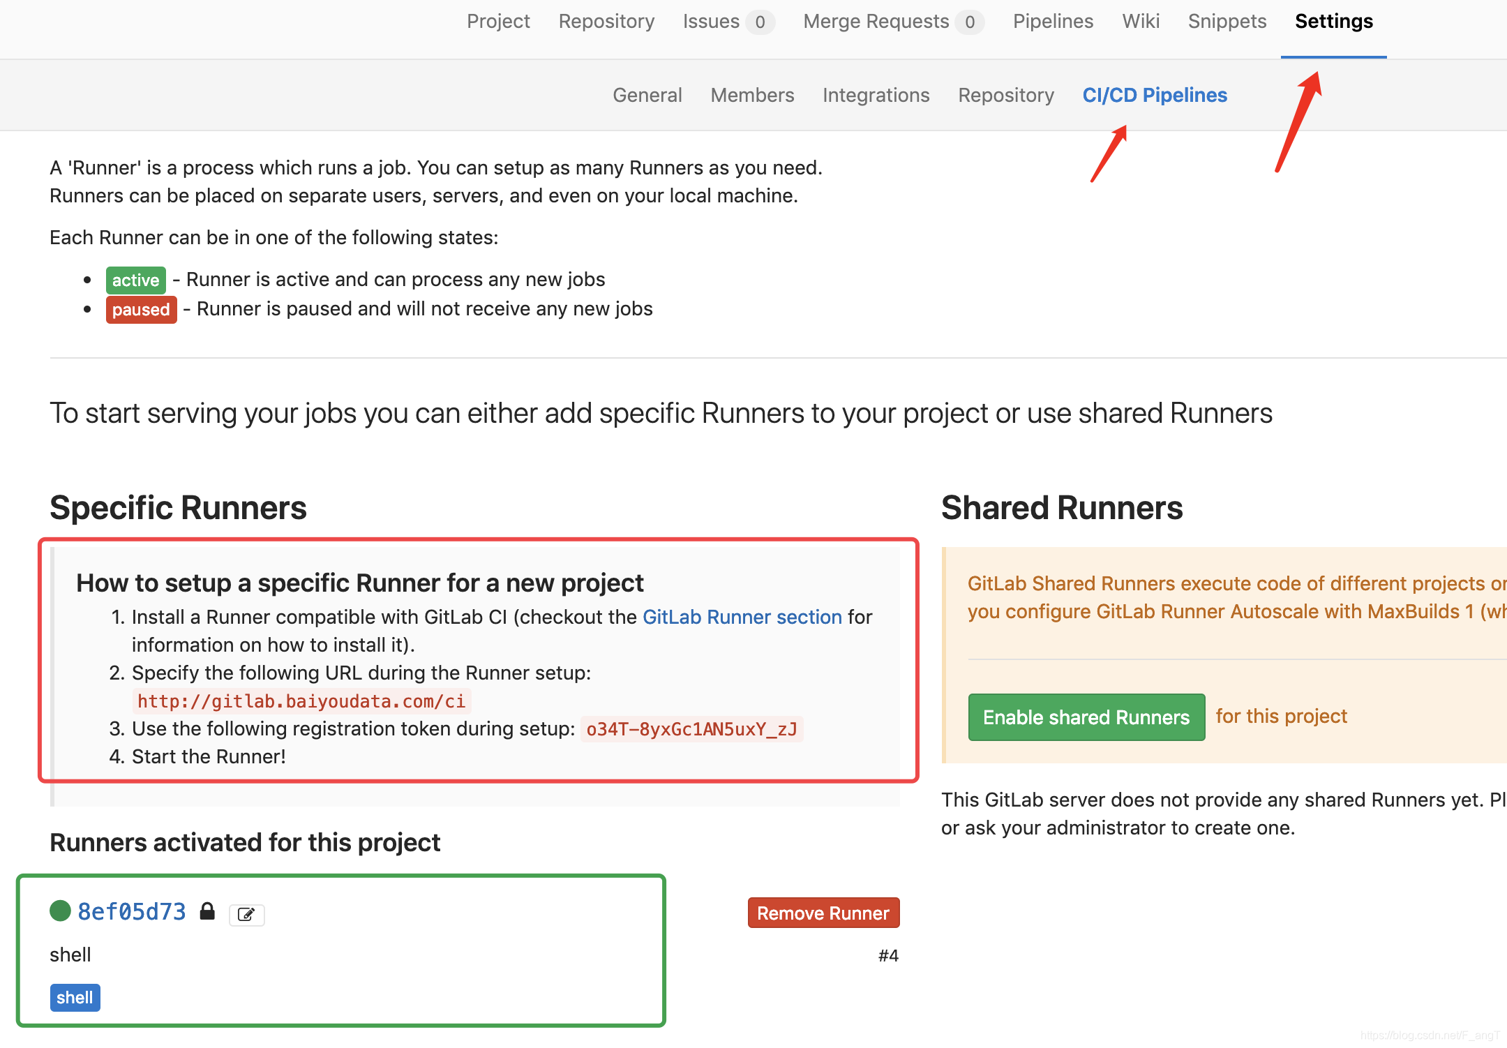Click 'for this project' text
Image resolution: width=1507 pixels, height=1048 pixels.
tap(1281, 717)
